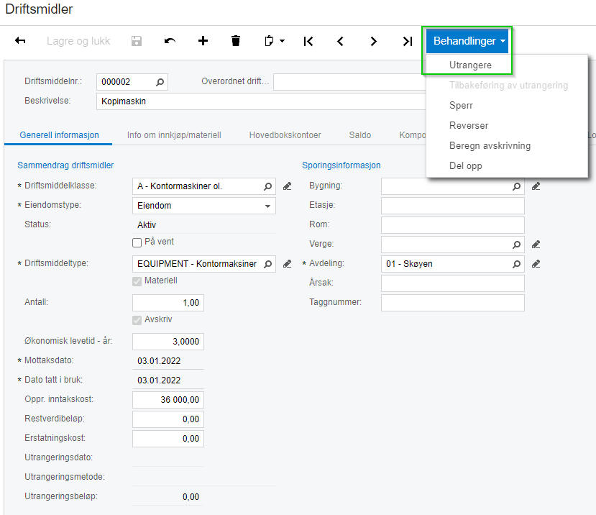Click the save disk icon
This screenshot has width=596, height=515.
[x=137, y=41]
